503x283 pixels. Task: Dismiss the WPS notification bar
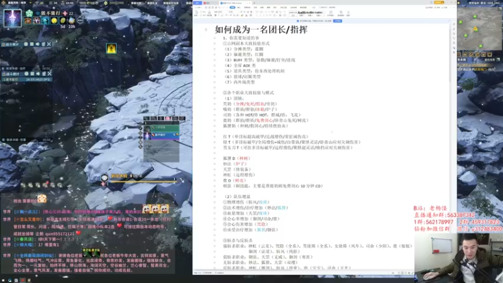point(448,21)
